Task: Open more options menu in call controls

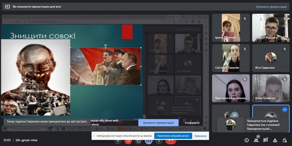Action: 159,141
